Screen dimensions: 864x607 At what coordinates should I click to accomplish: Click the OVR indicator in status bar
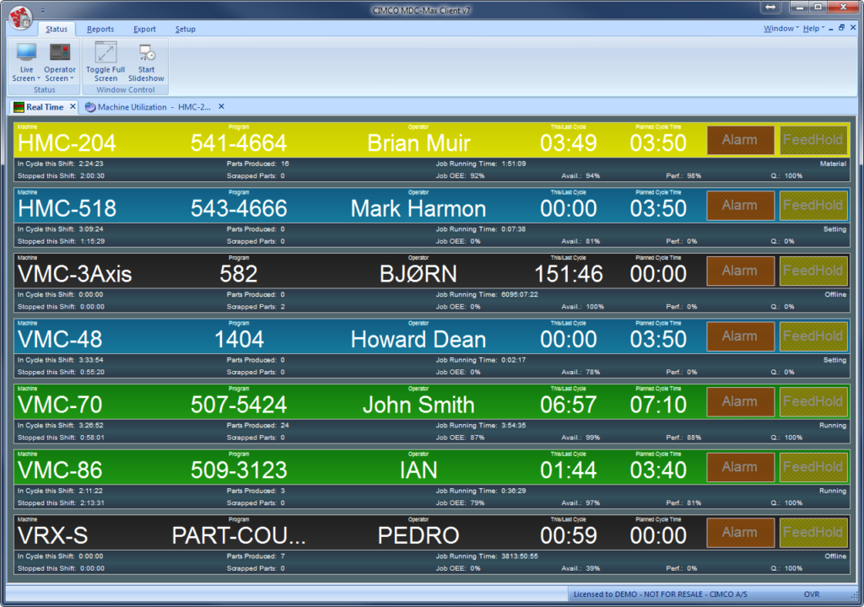click(x=811, y=594)
